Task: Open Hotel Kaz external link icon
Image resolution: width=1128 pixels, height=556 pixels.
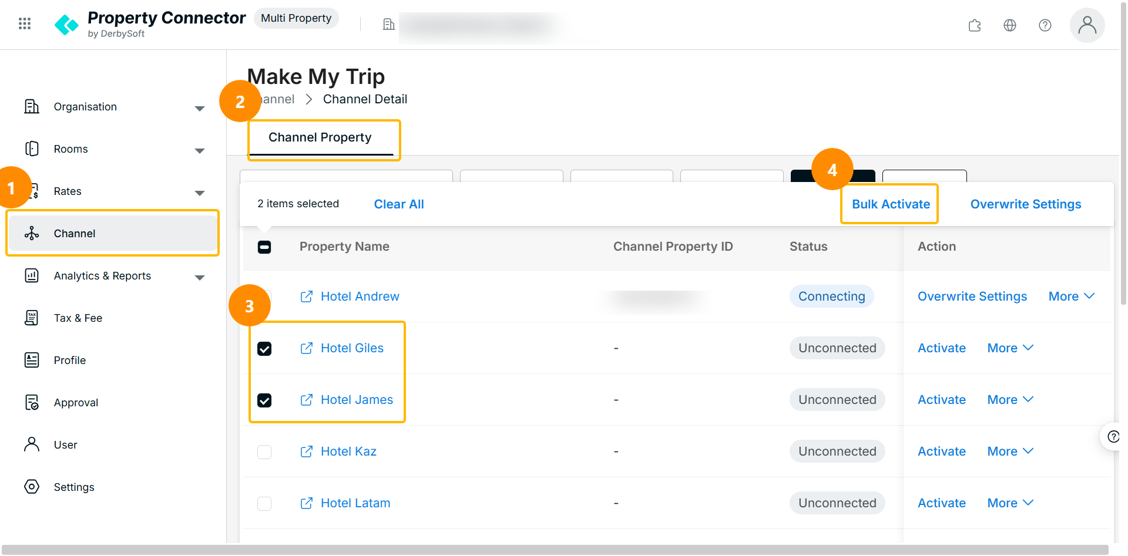Action: pyautogui.click(x=307, y=451)
